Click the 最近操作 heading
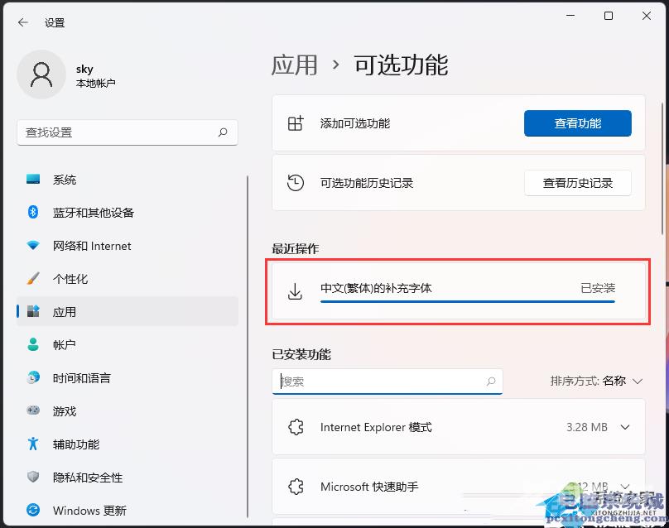 tap(296, 248)
